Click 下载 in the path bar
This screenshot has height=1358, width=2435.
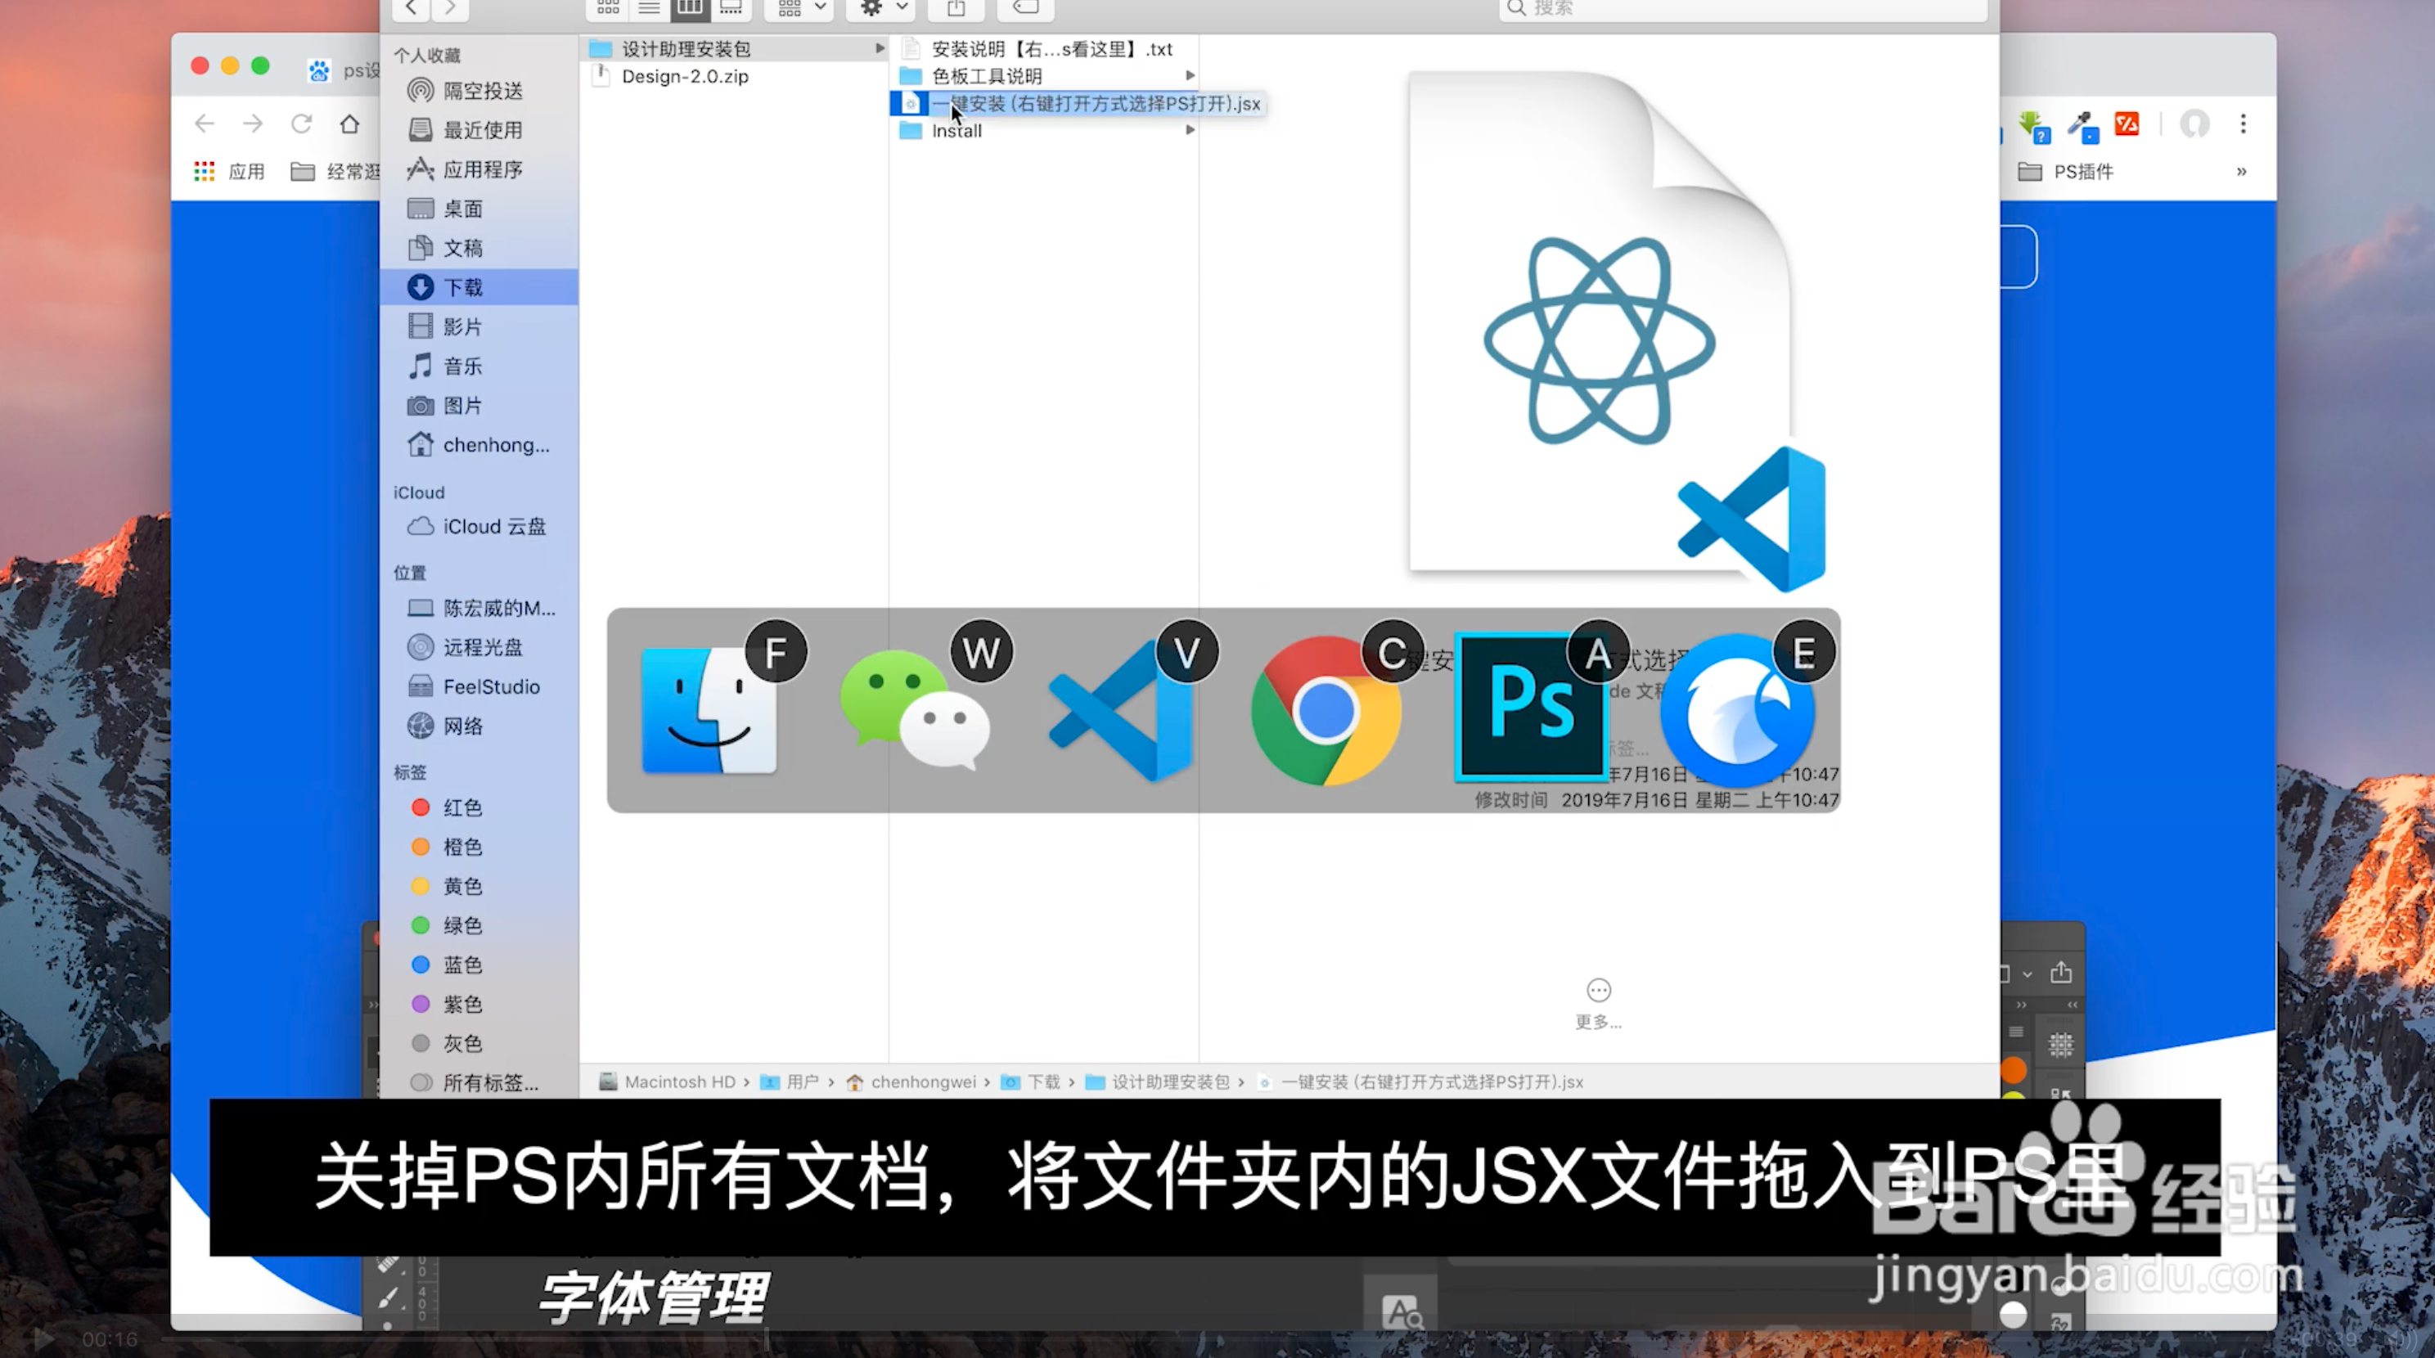[1031, 1082]
